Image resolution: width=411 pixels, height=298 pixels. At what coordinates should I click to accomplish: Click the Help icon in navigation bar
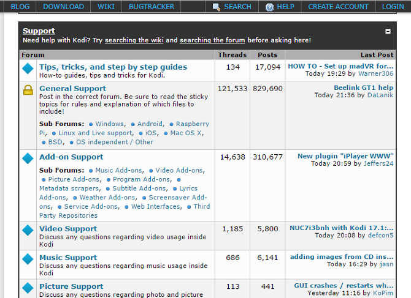269,7
